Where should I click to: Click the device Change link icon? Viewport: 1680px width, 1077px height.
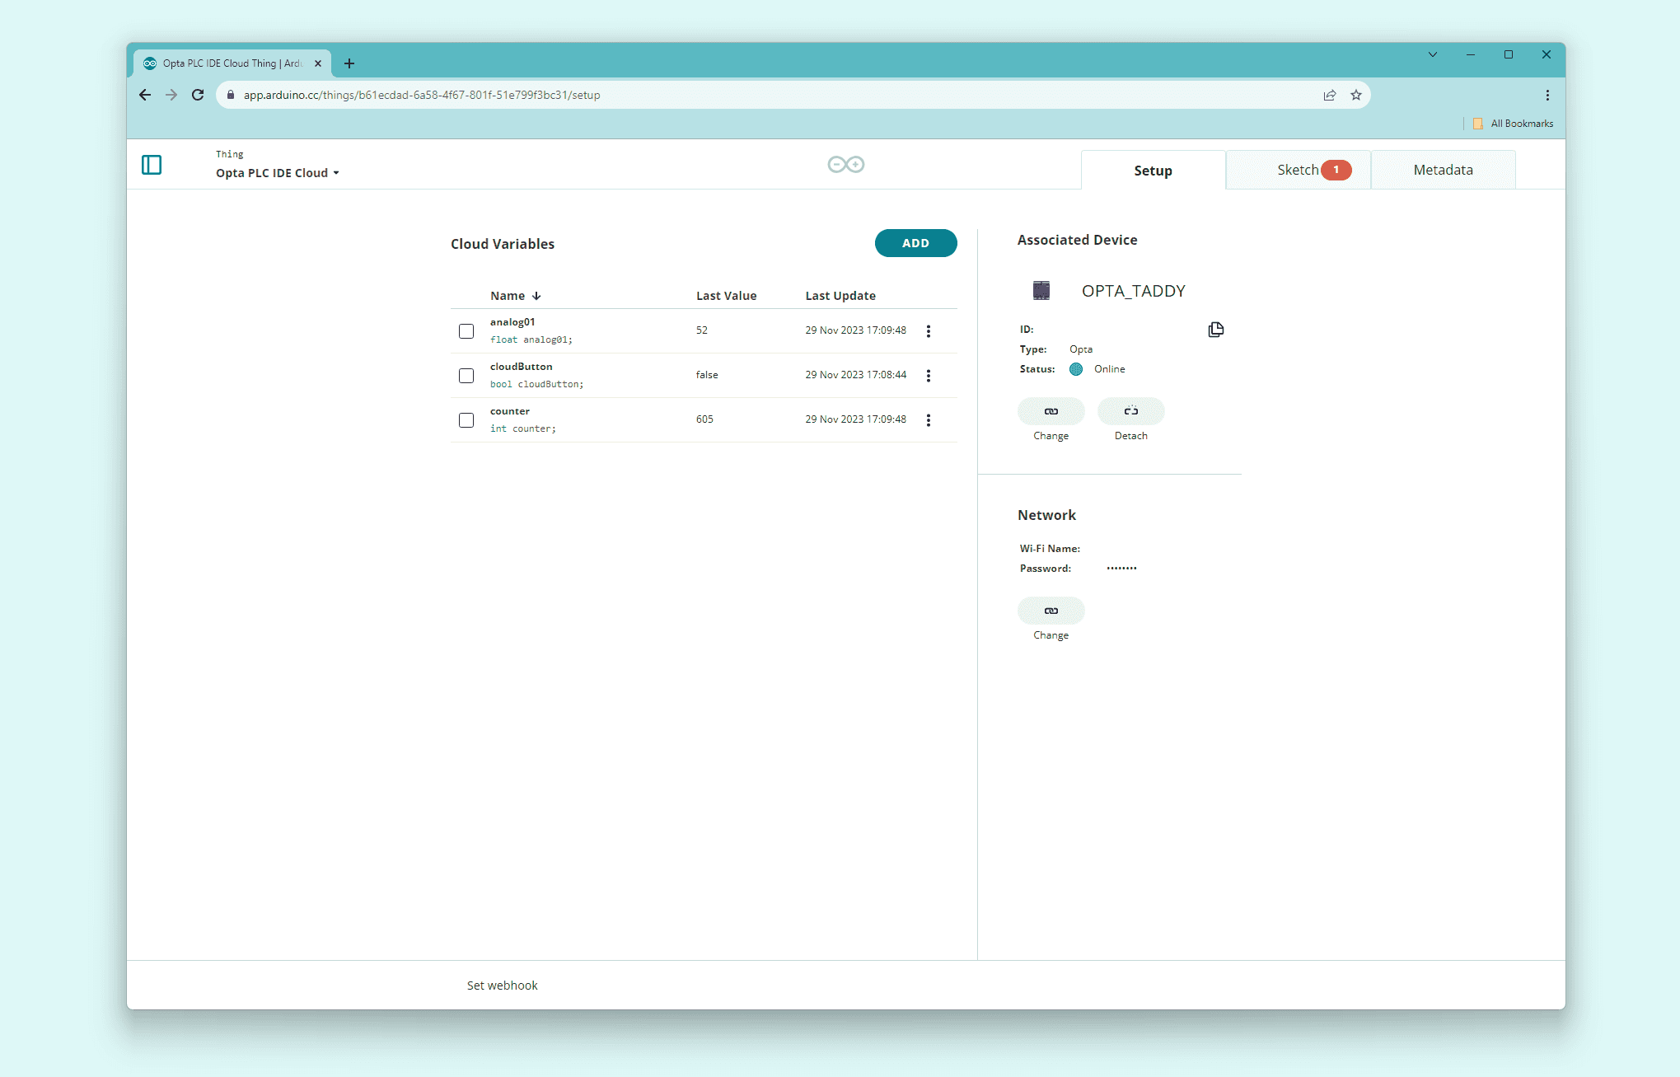click(x=1051, y=411)
